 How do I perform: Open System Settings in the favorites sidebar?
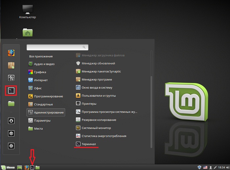tap(11, 78)
